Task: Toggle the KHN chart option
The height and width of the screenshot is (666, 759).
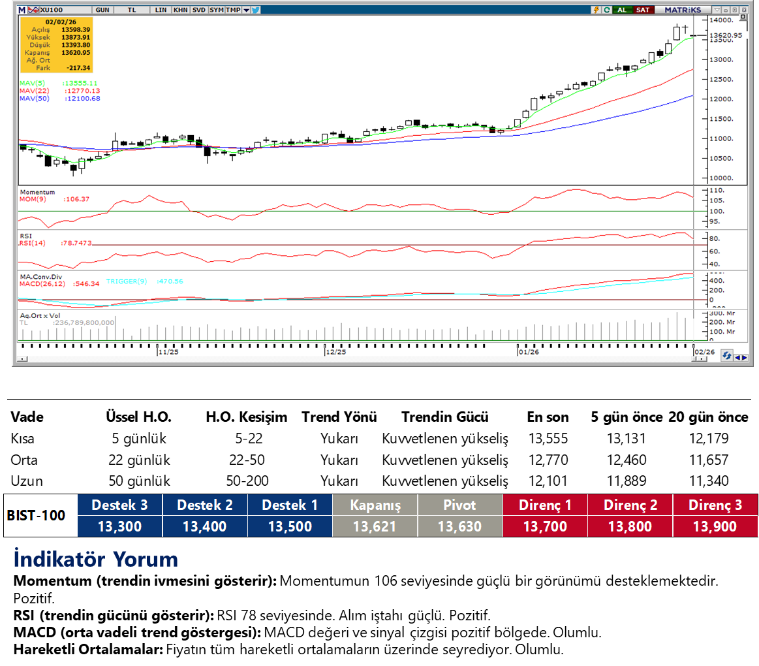Action: 180,10
